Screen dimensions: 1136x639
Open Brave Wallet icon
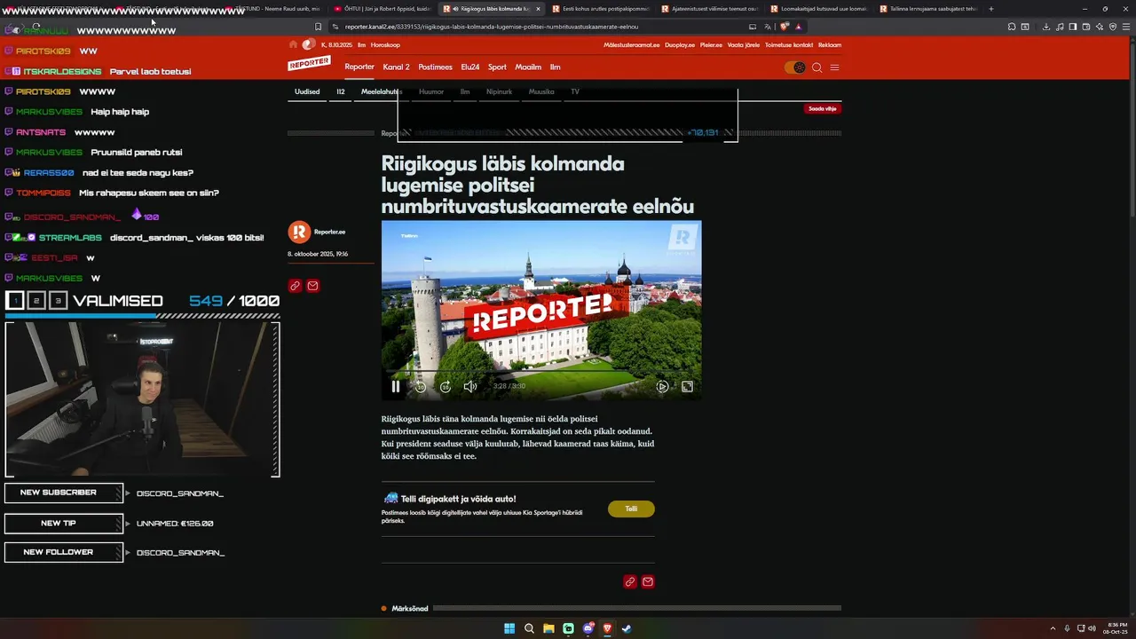click(x=1086, y=27)
